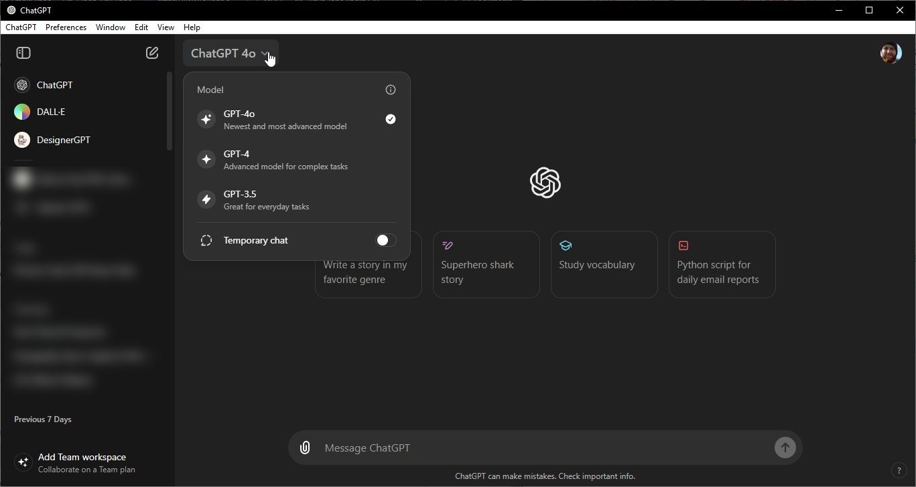This screenshot has width=916, height=487.
Task: Click the sidebar vertical scrollbar
Action: [170, 111]
